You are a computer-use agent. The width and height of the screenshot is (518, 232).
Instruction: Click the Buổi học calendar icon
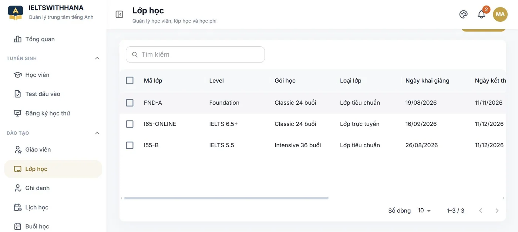(17, 226)
